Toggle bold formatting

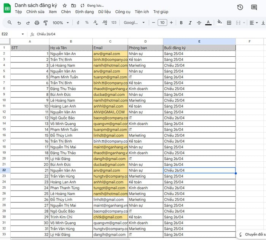(x=181, y=23)
